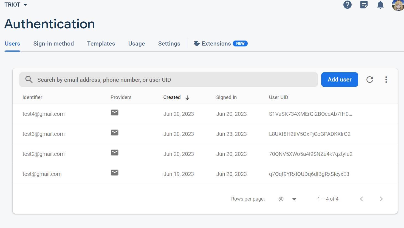The height and width of the screenshot is (228, 404).
Task: Open the release notes icon
Action: point(364,5)
